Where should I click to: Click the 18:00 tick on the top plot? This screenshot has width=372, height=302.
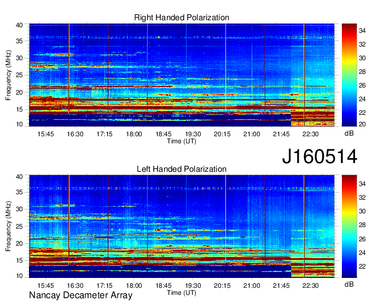134,134
